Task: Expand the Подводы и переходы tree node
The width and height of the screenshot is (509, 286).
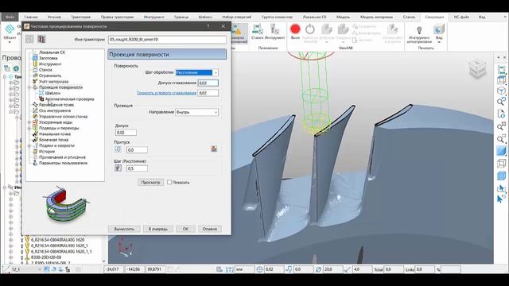Action: pyautogui.click(x=29, y=128)
